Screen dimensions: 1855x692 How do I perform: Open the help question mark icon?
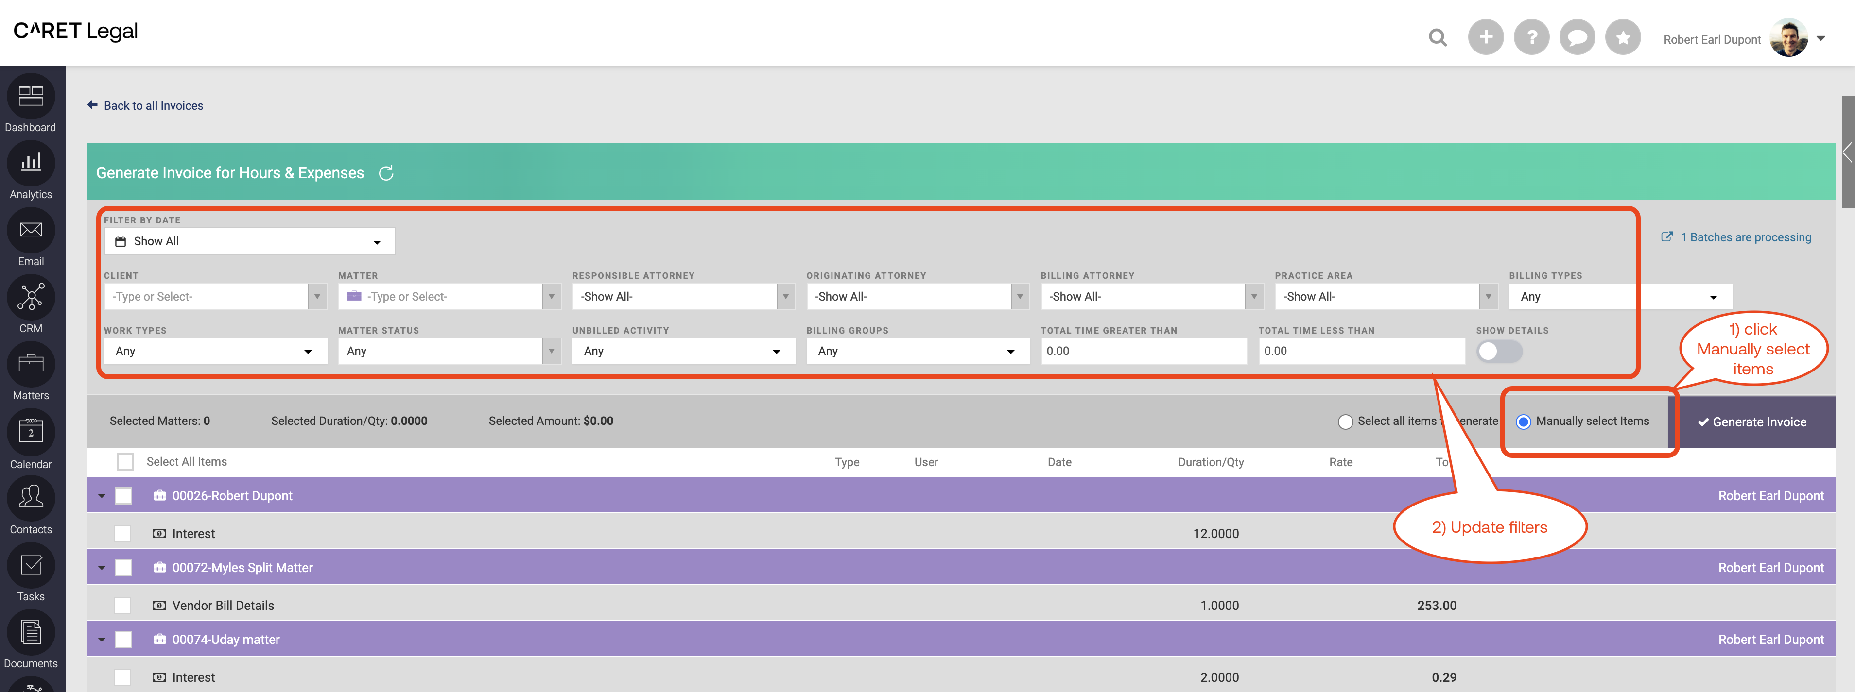[1531, 37]
